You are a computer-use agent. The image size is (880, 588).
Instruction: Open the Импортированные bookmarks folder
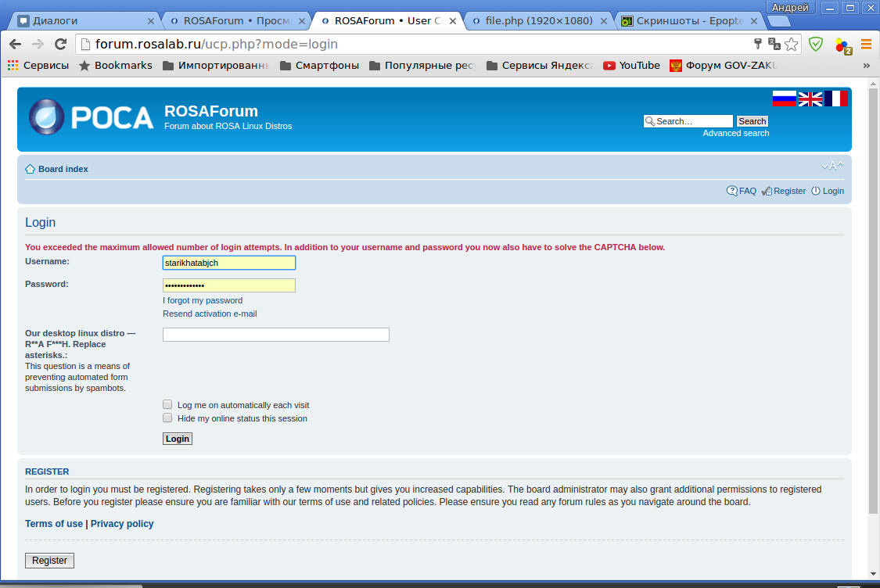[x=216, y=65]
